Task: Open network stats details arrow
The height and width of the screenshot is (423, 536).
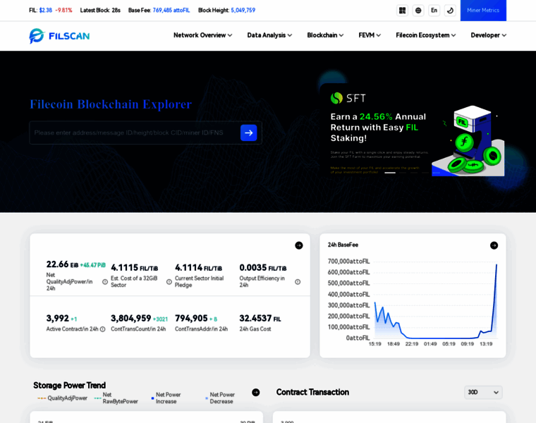Action: point(299,245)
